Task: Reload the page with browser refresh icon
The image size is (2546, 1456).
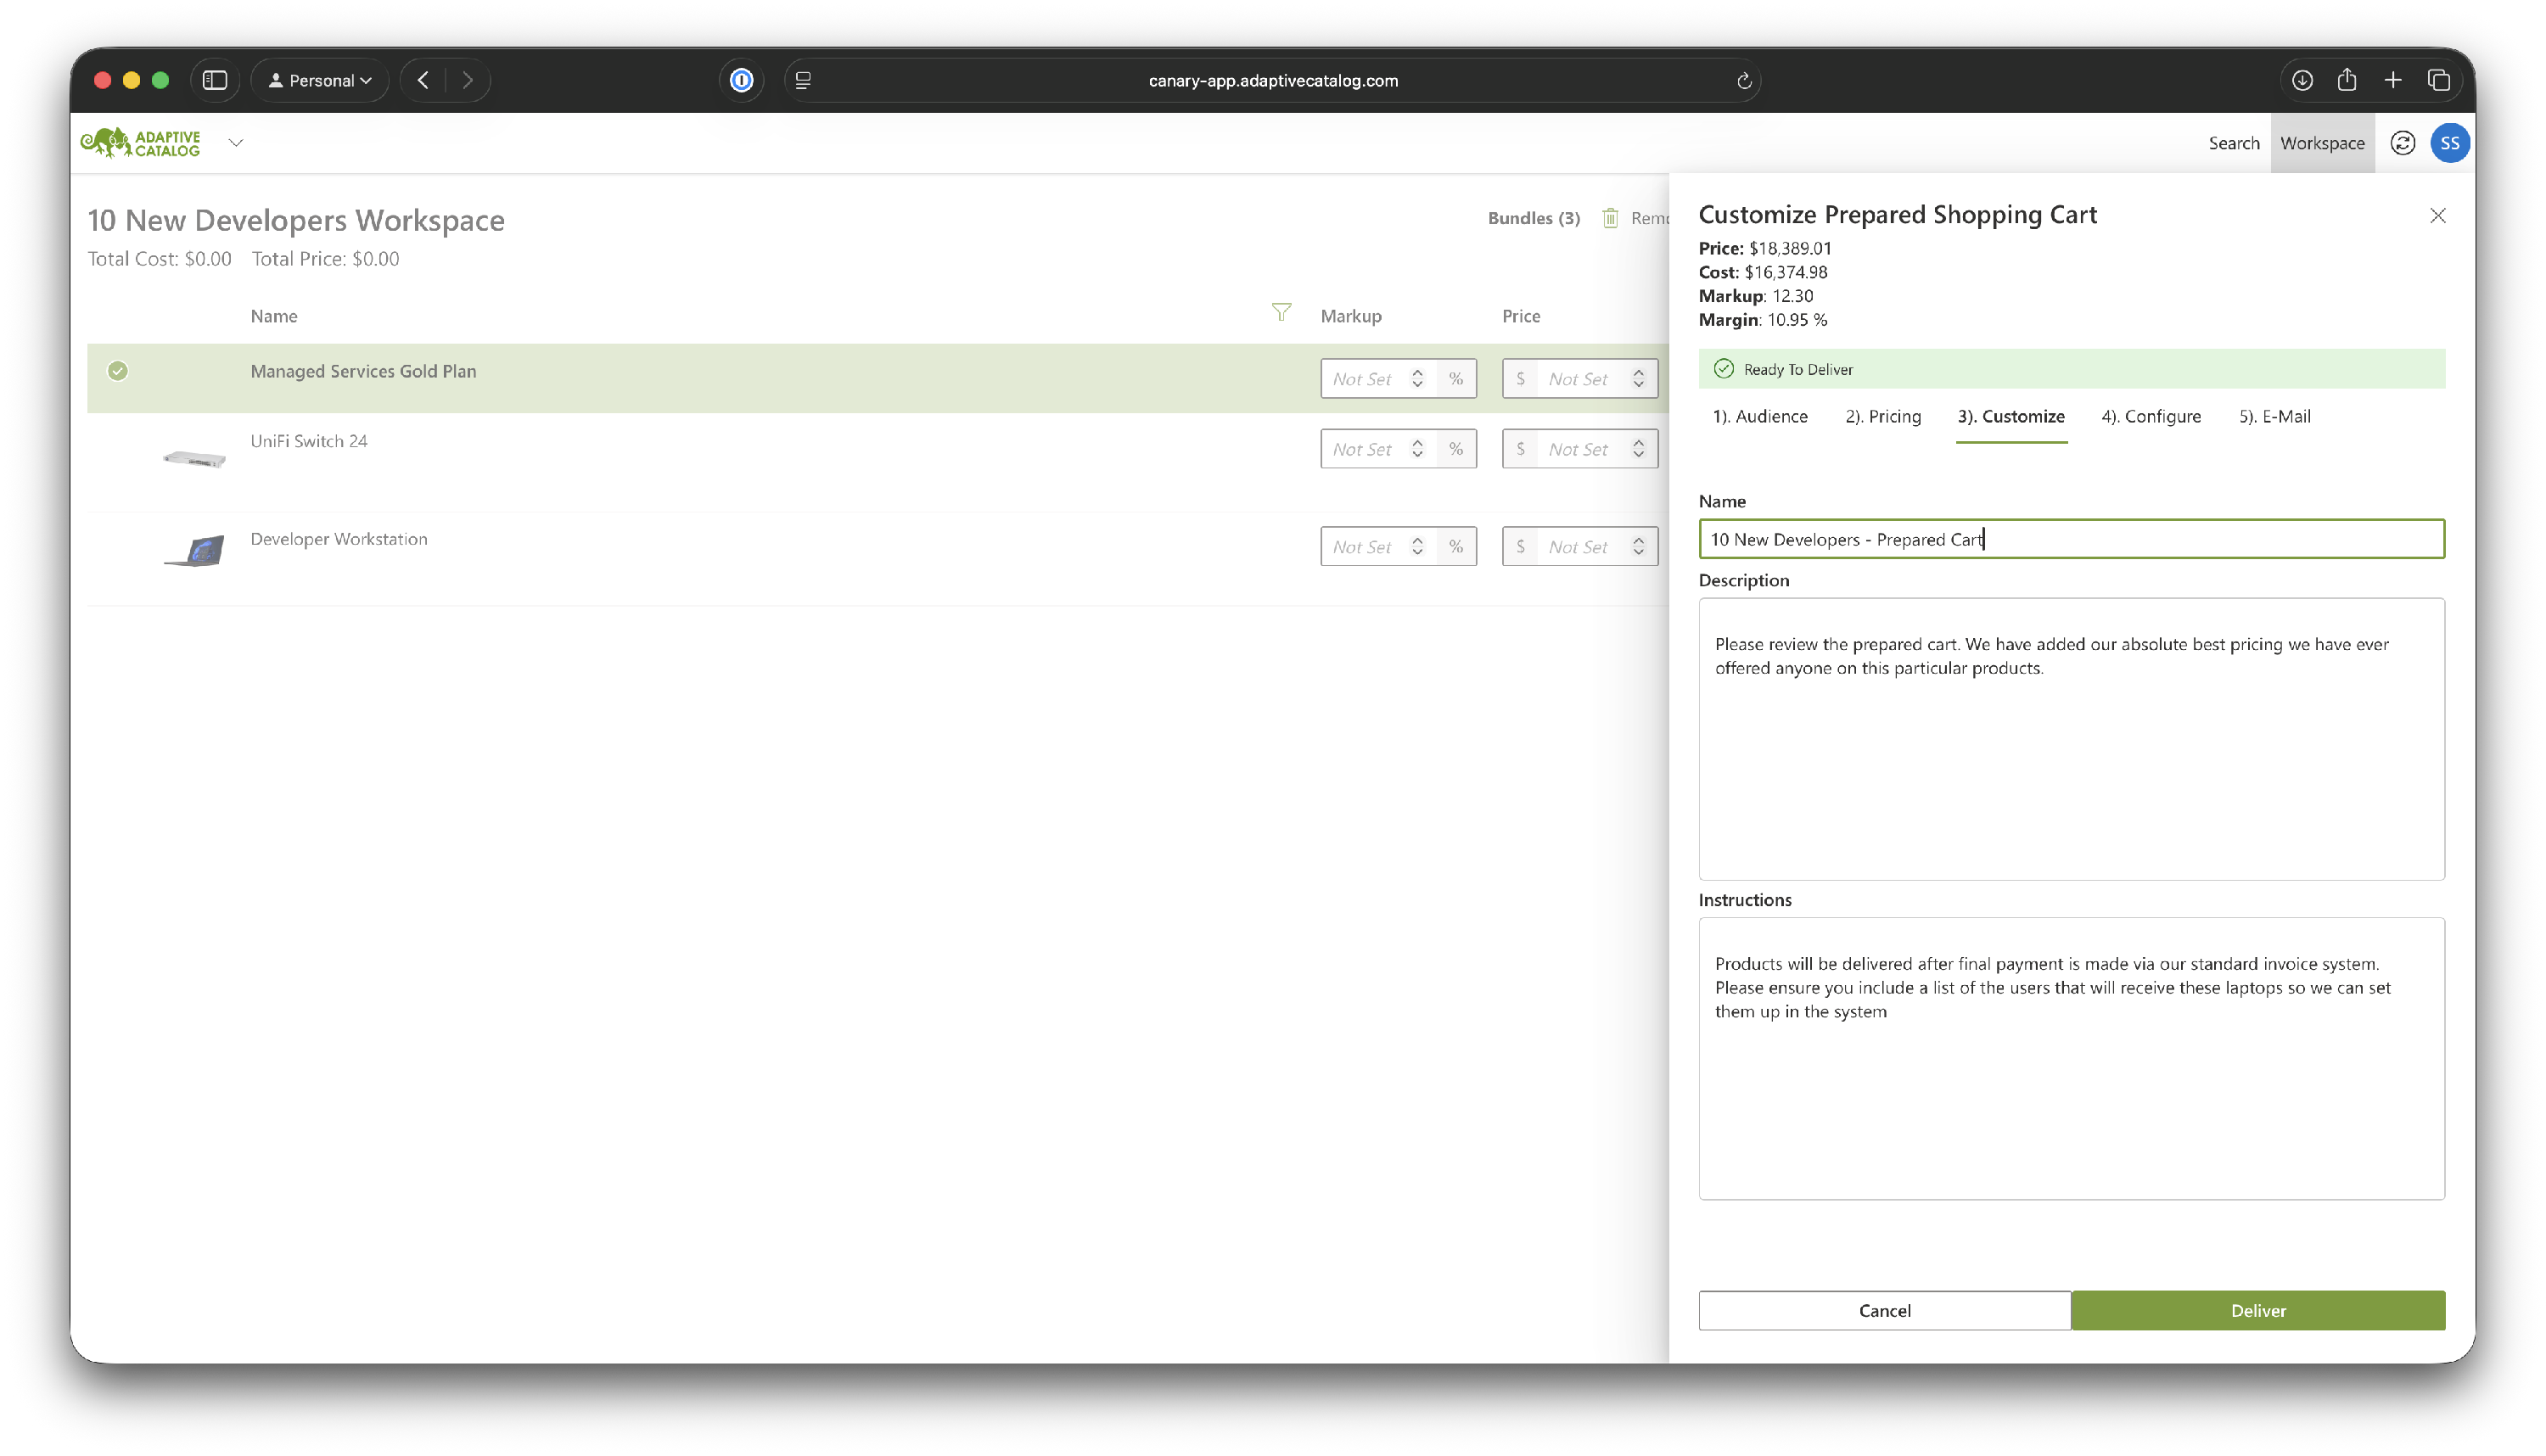Action: coord(1743,81)
